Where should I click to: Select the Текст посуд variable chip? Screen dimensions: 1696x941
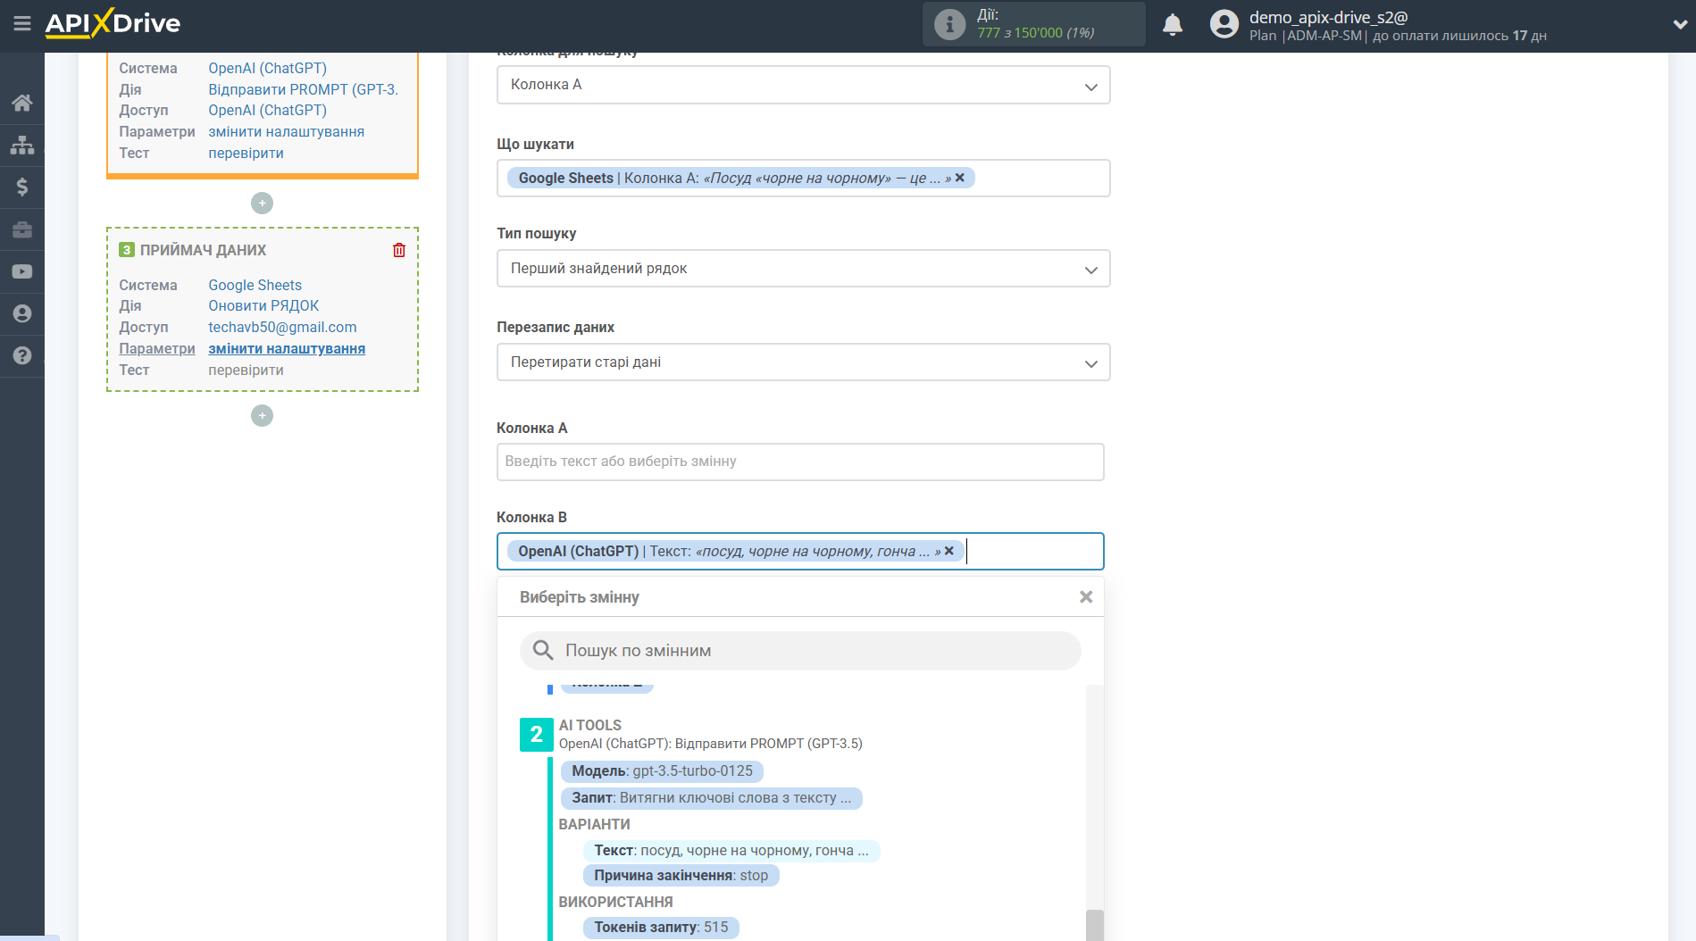pyautogui.click(x=731, y=850)
